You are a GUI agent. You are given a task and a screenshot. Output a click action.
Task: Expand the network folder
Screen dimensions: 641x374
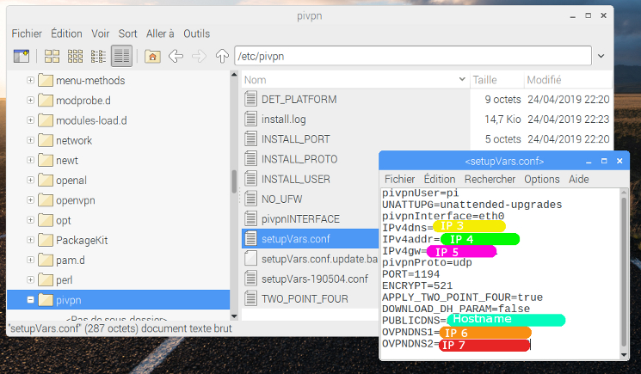click(x=30, y=140)
